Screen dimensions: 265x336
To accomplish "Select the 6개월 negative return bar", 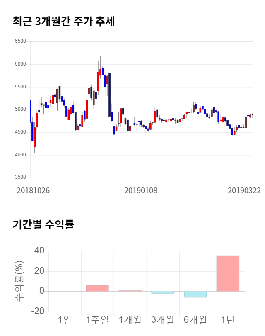I will (x=195, y=295).
